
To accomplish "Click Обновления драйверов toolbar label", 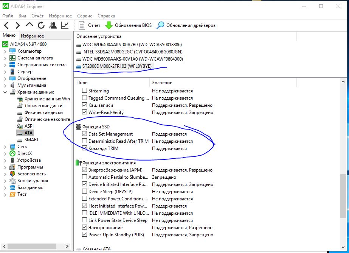I will pyautogui.click(x=191, y=25).
